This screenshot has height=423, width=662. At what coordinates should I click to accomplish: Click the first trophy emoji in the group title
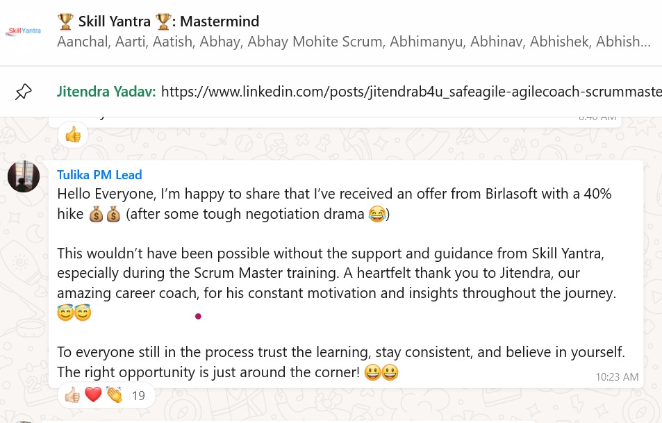pos(66,22)
